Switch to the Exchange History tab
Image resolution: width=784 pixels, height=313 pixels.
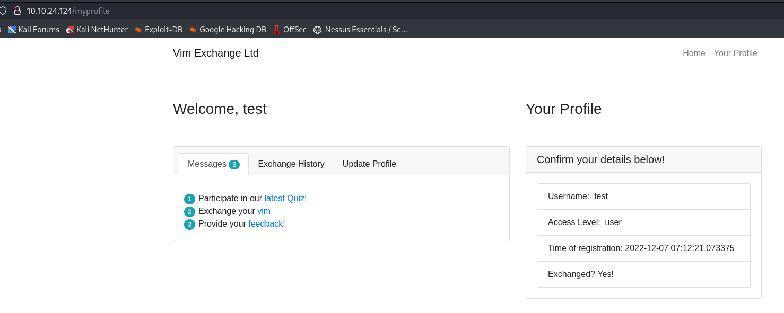(x=291, y=164)
